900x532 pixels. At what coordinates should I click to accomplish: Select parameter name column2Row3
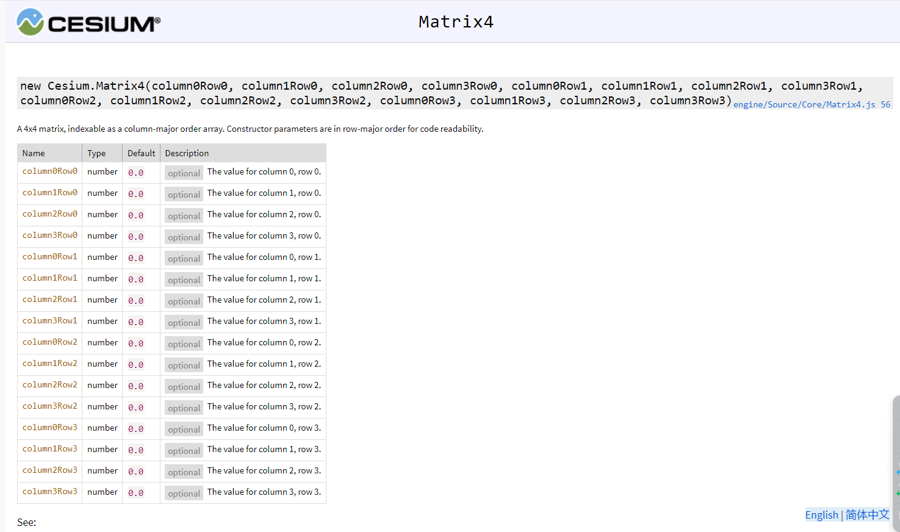pos(50,470)
